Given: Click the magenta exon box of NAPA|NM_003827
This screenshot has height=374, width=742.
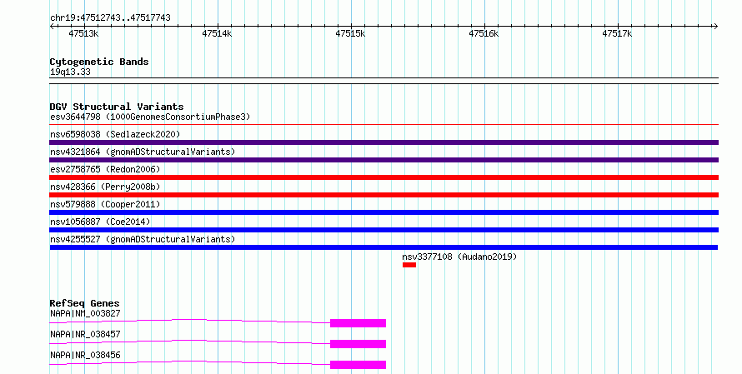Looking at the screenshot, I should (x=358, y=323).
